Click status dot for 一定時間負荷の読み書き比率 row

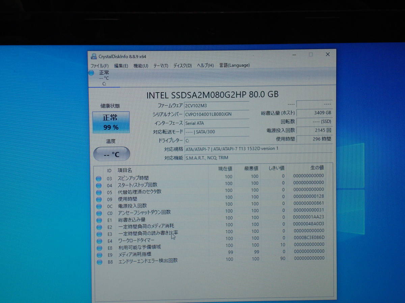99,234
